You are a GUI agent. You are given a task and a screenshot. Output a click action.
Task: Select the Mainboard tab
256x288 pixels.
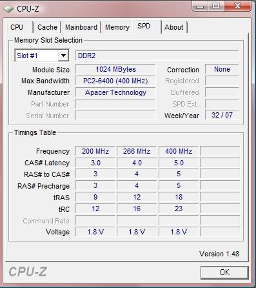(81, 27)
